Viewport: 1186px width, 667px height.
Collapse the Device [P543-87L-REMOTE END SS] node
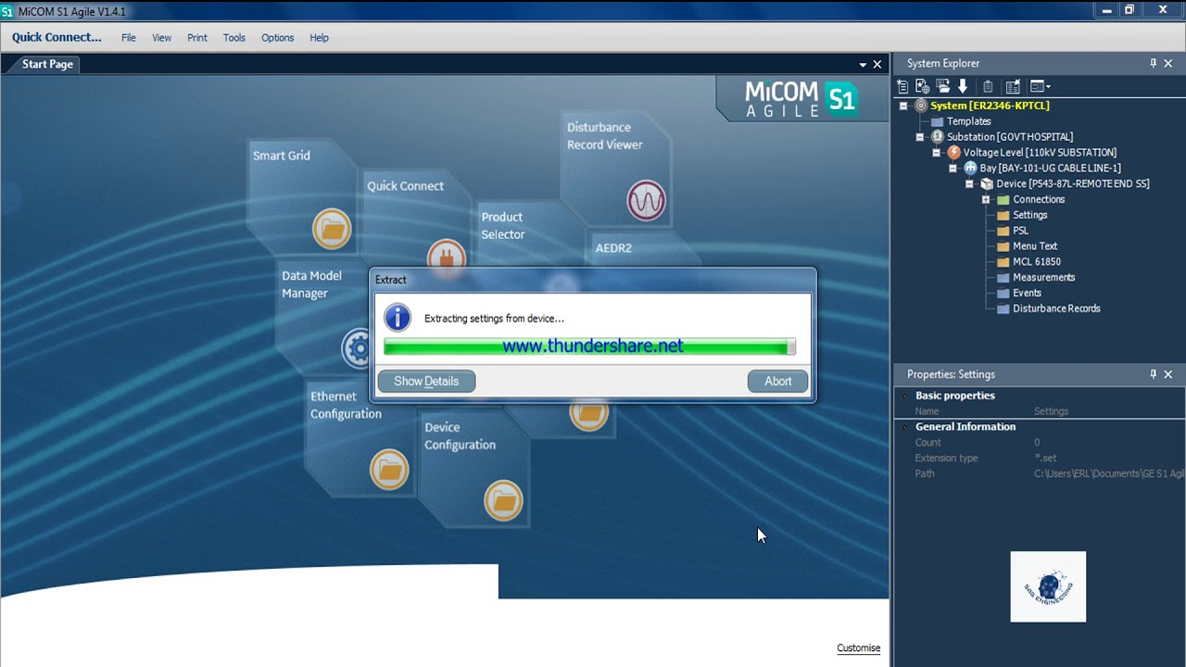tap(970, 183)
